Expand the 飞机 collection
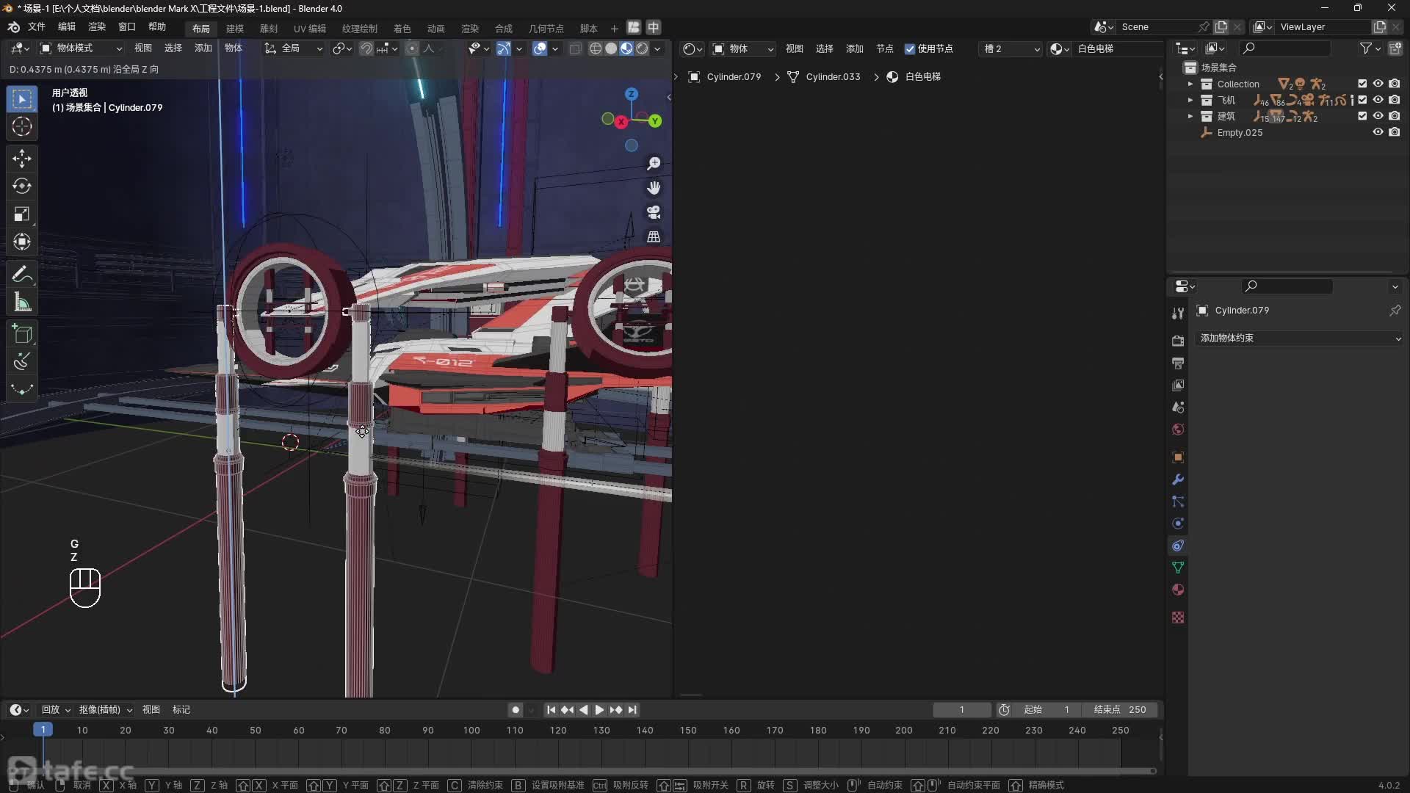Viewport: 1410px width, 793px height. [x=1190, y=100]
